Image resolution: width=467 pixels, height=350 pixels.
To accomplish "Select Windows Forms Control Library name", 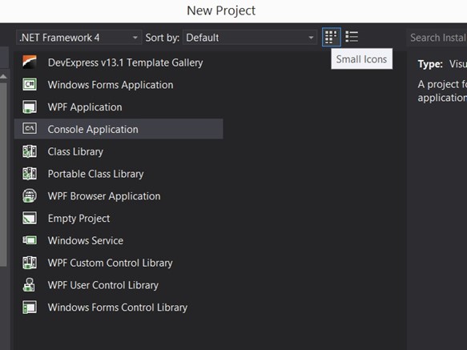I will click(x=118, y=308).
